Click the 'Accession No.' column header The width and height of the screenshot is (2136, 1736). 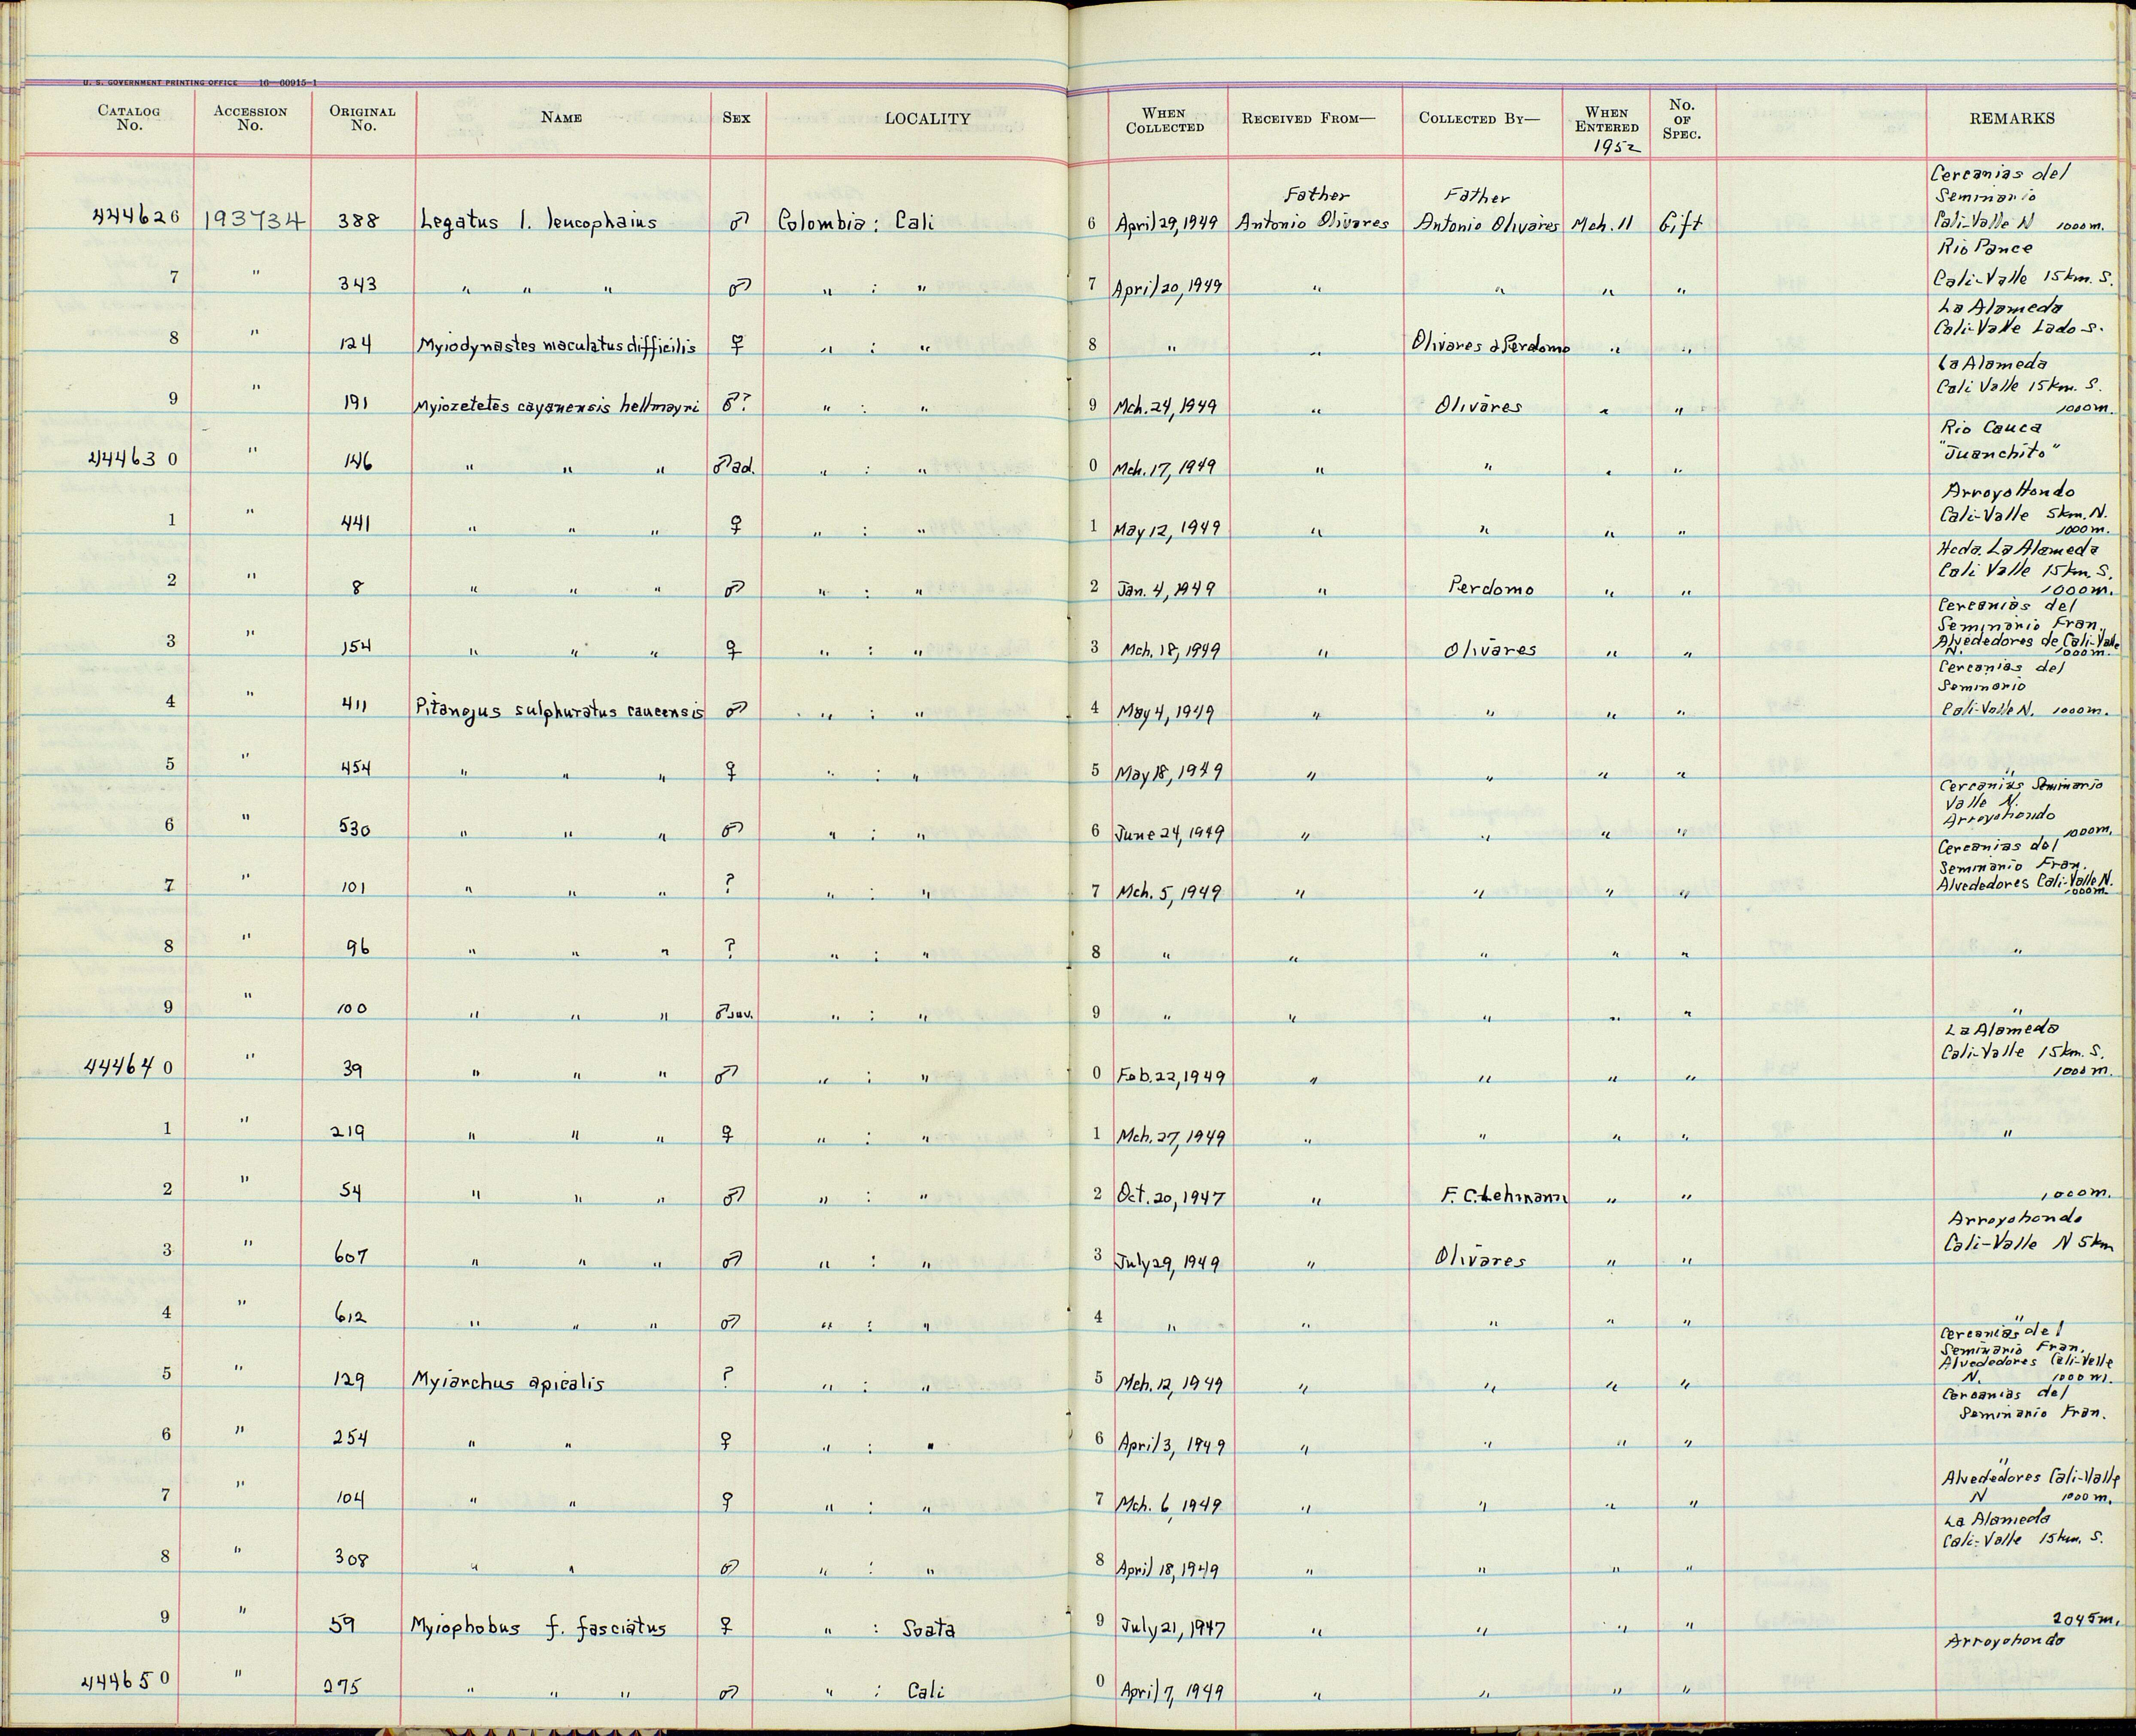point(250,118)
